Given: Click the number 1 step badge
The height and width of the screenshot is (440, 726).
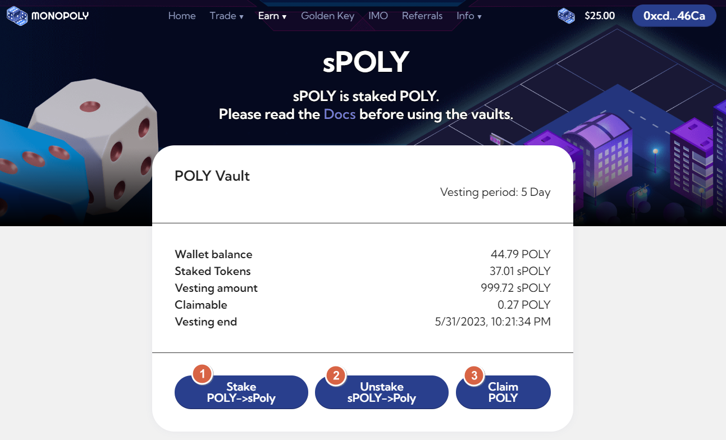Looking at the screenshot, I should [x=202, y=374].
